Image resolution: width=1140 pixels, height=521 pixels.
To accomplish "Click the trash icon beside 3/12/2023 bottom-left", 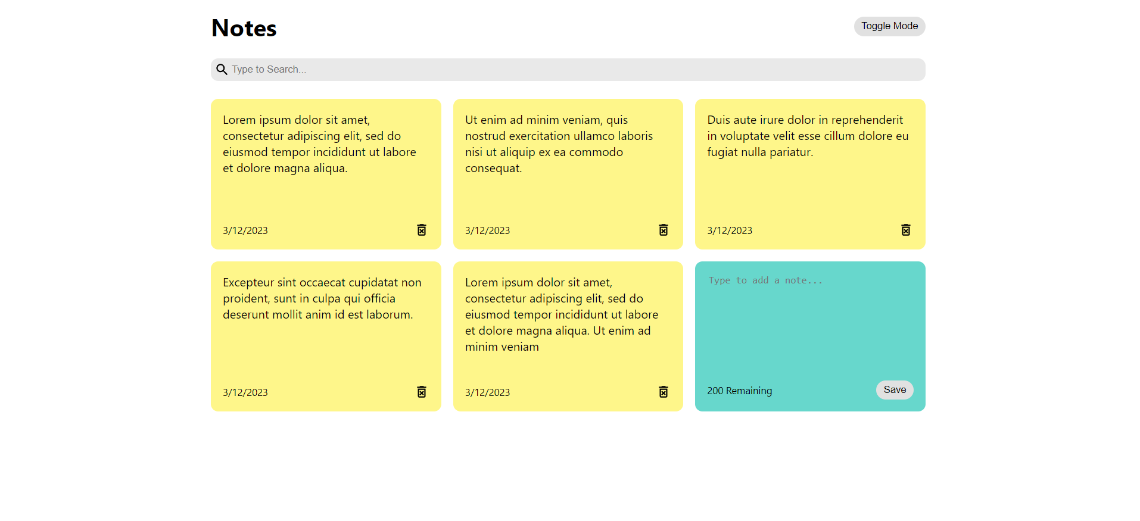I will click(422, 392).
